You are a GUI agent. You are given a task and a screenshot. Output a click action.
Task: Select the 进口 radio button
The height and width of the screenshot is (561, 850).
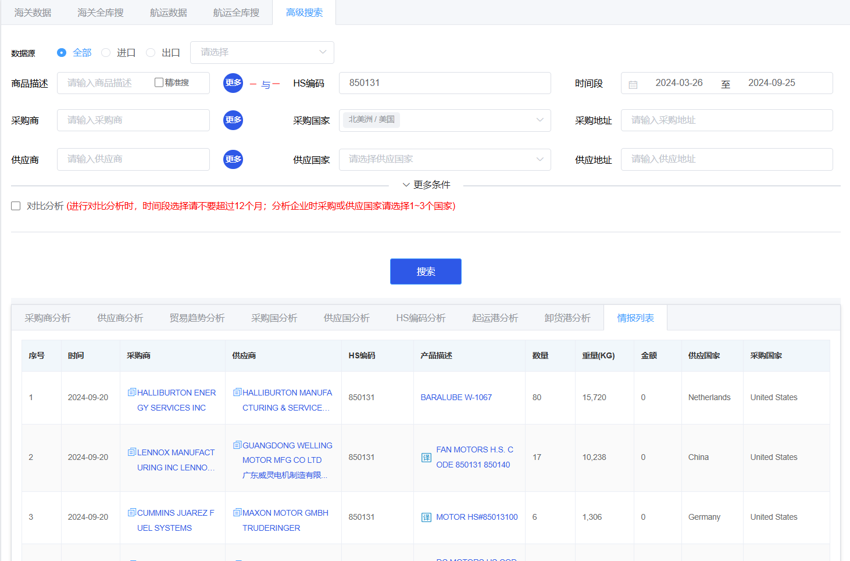[106, 52]
